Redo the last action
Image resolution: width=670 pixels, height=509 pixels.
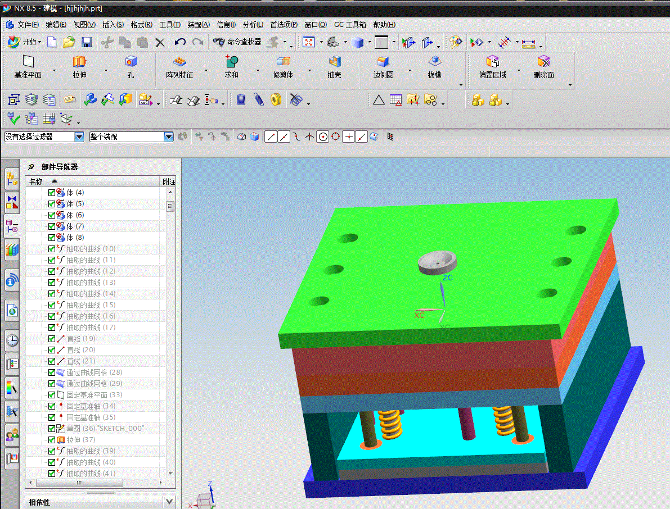198,42
